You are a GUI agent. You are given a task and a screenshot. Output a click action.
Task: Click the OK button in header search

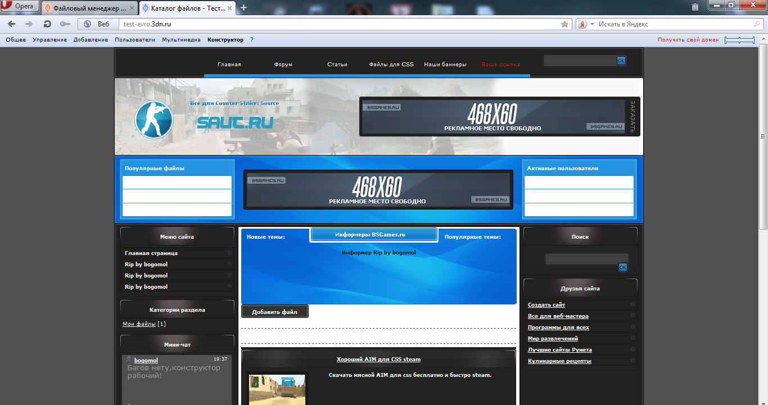[x=621, y=61]
